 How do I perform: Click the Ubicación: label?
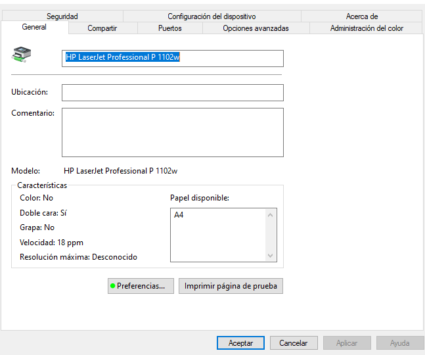30,92
